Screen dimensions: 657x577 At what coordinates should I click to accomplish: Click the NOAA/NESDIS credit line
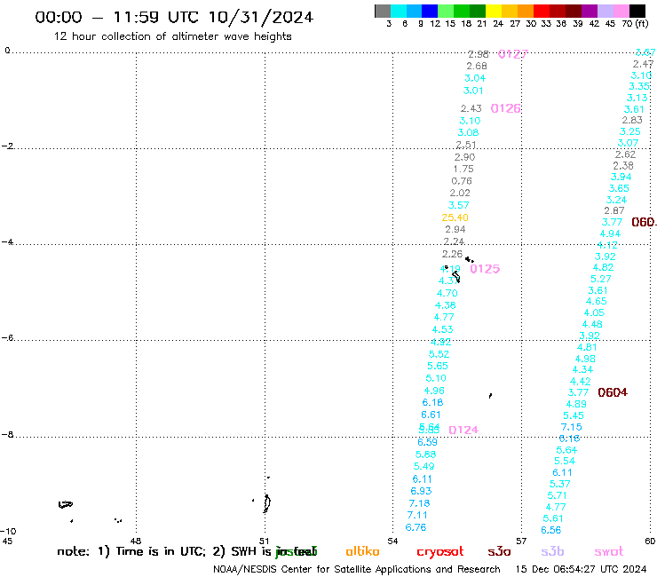(357, 569)
